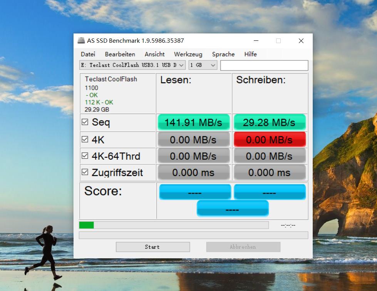Toggle the Zugriffszeit test checkbox
The width and height of the screenshot is (377, 291).
click(x=85, y=172)
